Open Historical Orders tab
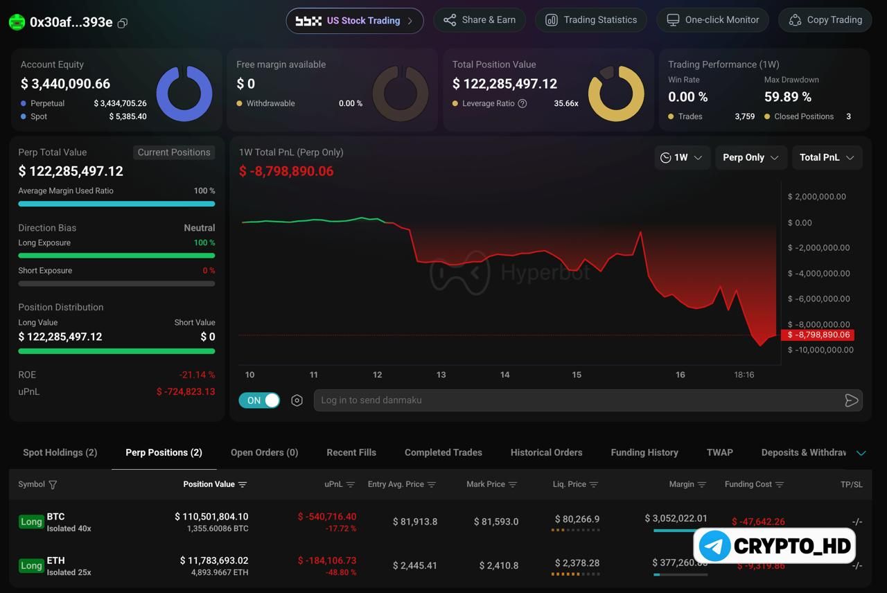Screen dimensions: 887x593 [x=547, y=452]
